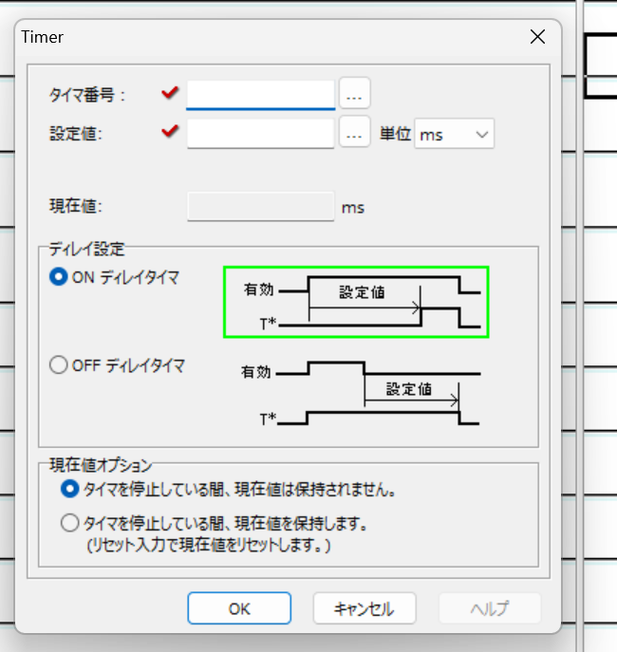Click the 現在値 read-only field
The width and height of the screenshot is (617, 652).
[261, 207]
